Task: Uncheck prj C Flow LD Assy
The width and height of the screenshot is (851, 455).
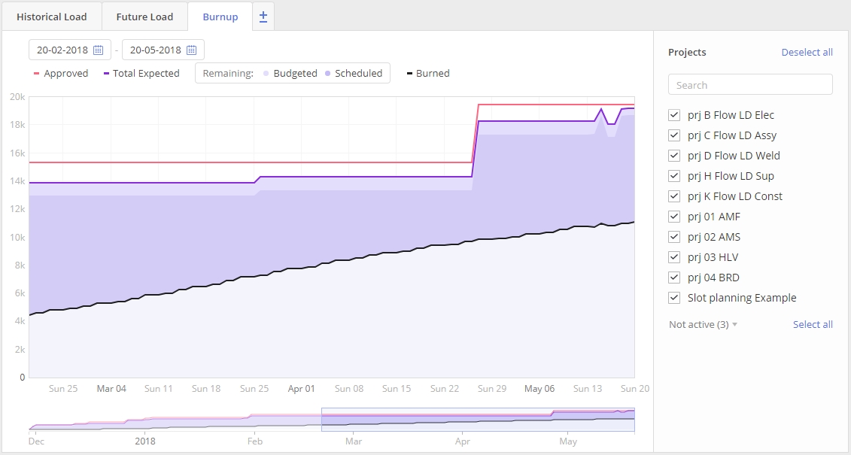Action: tap(674, 135)
